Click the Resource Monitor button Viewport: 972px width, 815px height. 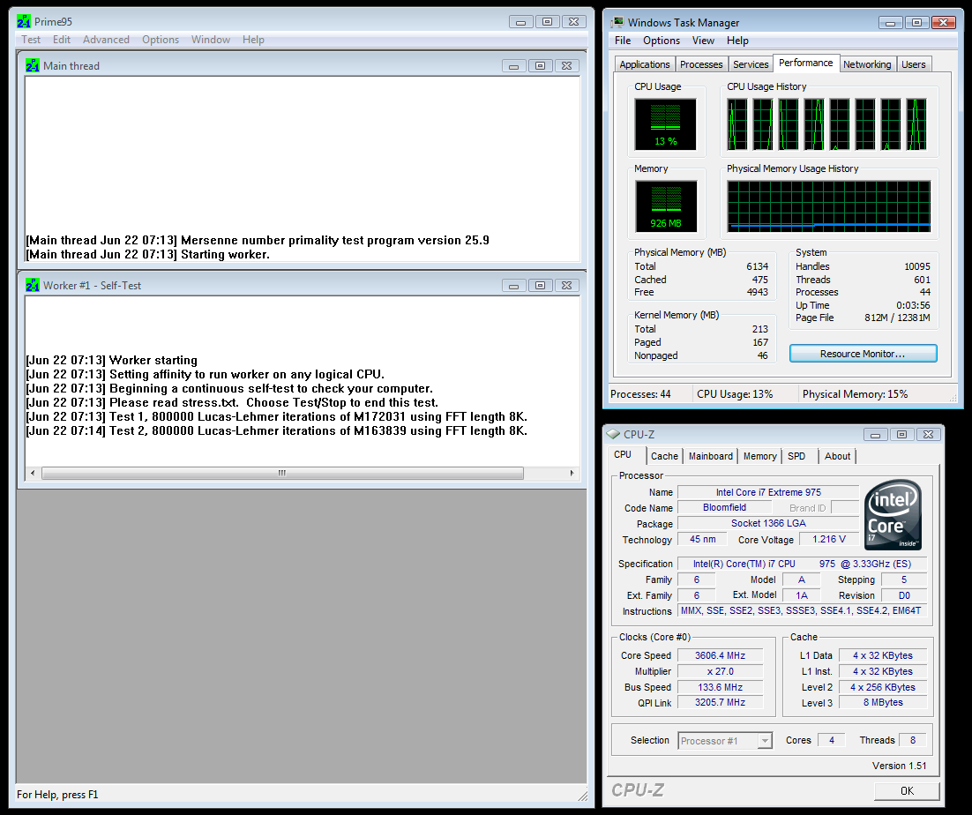(863, 354)
